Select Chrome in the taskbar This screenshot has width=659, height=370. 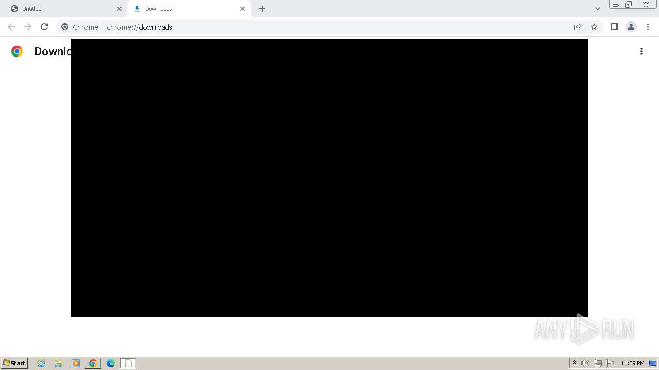point(93,363)
